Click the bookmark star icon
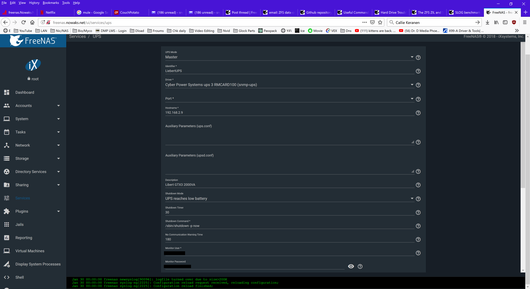530x289 pixels. coord(380,23)
